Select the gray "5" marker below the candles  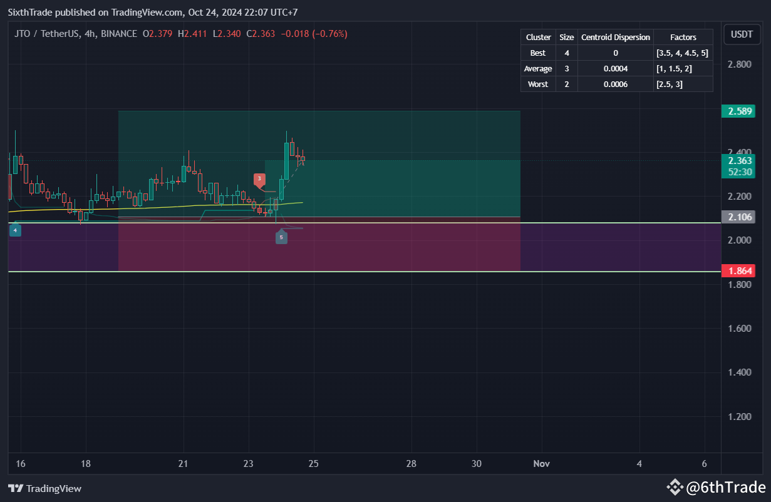click(281, 237)
